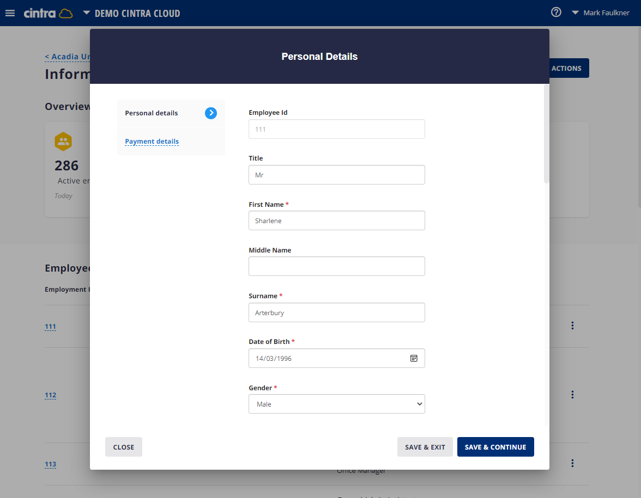Click the blue arrow beside Personal details
This screenshot has height=498, width=641.
211,113
